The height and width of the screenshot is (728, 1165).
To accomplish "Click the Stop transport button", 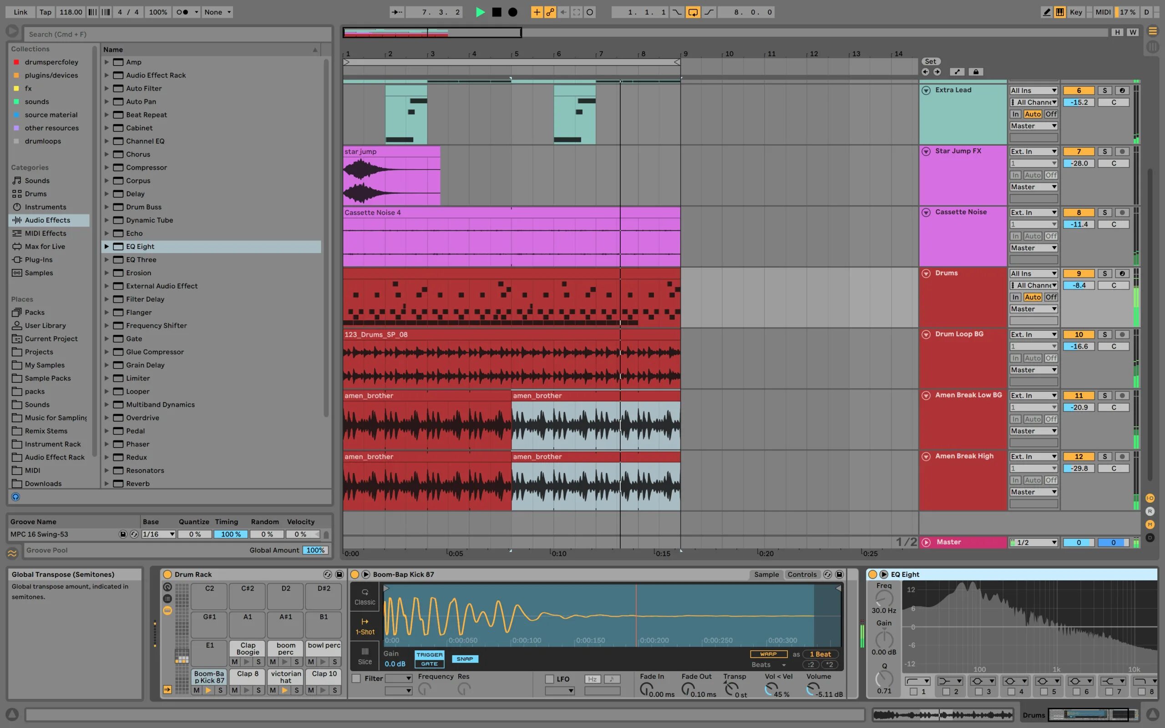I will point(496,12).
